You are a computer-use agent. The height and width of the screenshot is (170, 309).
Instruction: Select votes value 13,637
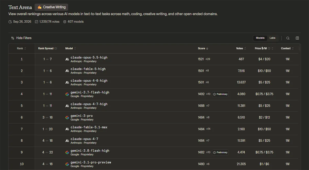point(241,83)
